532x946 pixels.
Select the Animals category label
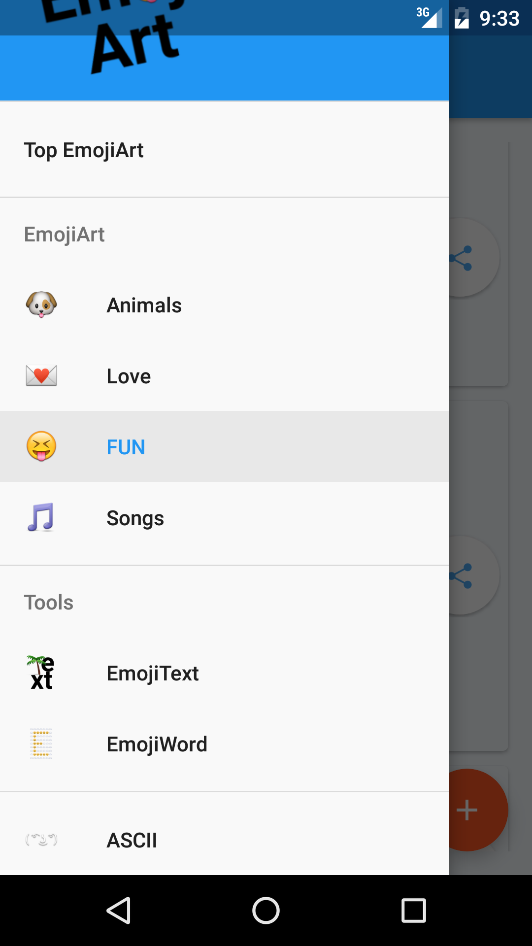click(144, 305)
